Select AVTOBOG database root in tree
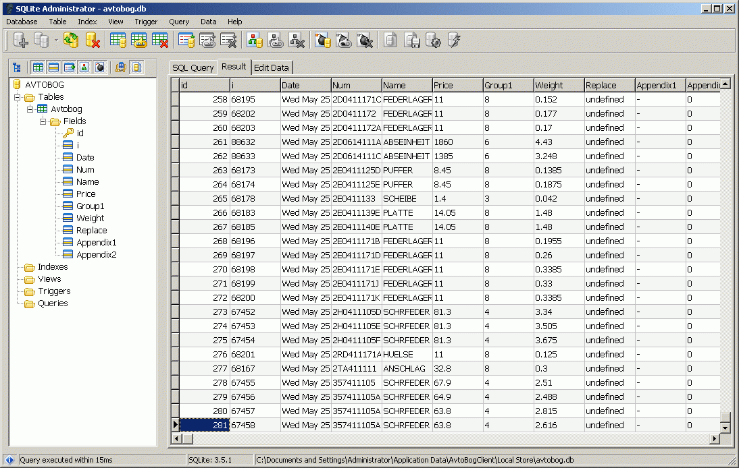Viewport: 739px width, 468px height. click(45, 85)
